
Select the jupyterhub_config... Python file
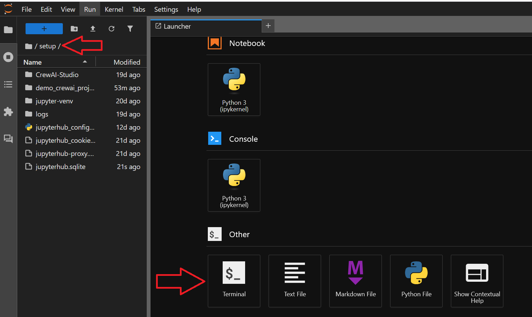(82, 127)
